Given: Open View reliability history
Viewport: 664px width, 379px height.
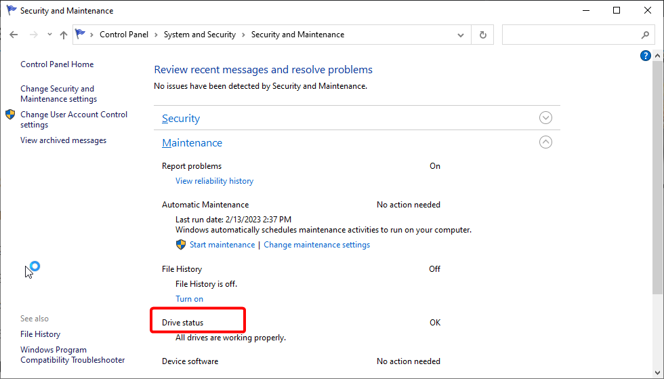Looking at the screenshot, I should click(x=214, y=181).
